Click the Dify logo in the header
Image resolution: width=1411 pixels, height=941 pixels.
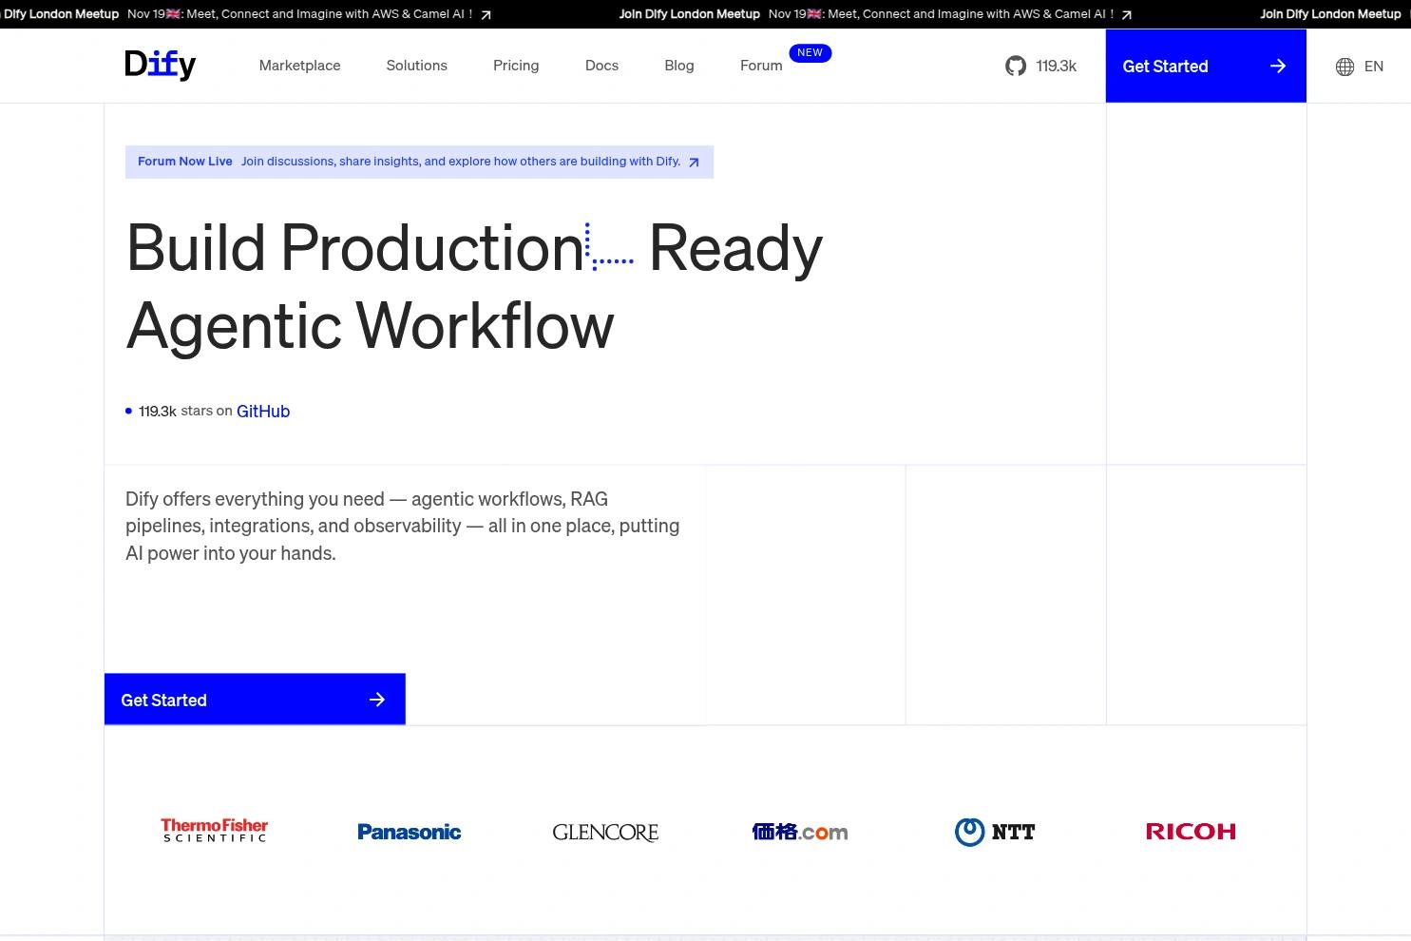[x=160, y=65]
